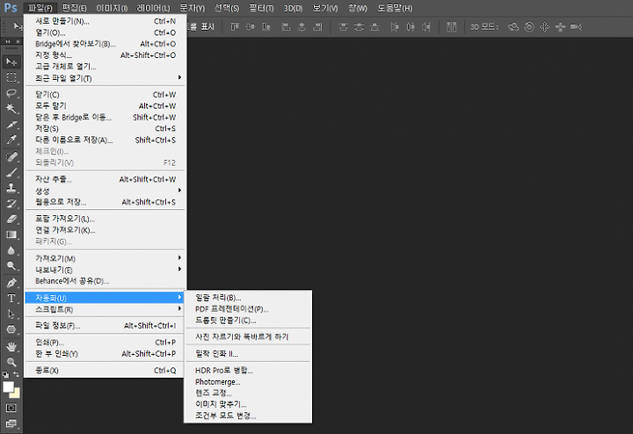The image size is (633, 434).
Task: Click the 3D rotate mode icon
Action: point(513,27)
